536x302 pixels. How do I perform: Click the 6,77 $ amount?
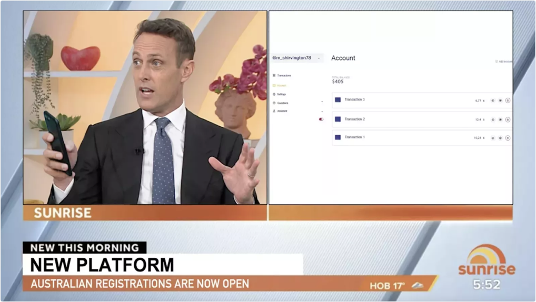(480, 101)
